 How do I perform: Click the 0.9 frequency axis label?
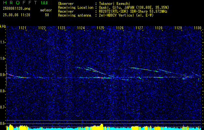(x=3, y=75)
